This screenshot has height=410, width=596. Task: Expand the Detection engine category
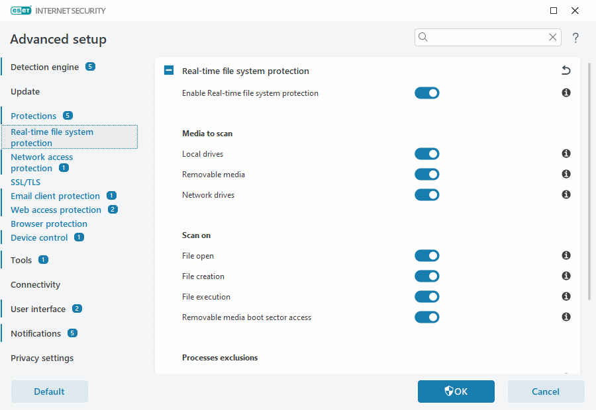tap(44, 67)
